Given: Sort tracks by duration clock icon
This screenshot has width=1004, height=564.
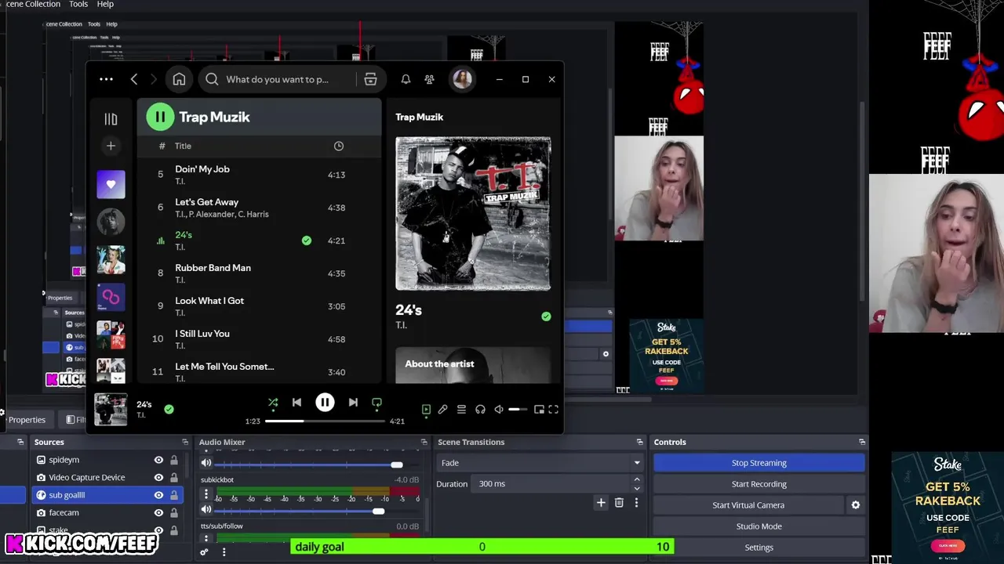Looking at the screenshot, I should [338, 146].
